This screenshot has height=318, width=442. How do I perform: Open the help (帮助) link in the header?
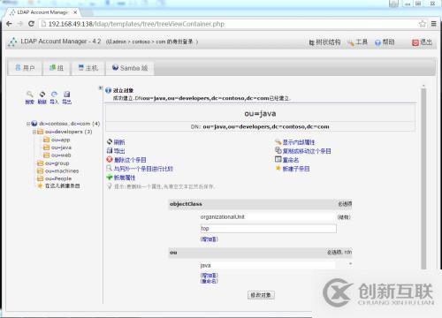point(385,42)
